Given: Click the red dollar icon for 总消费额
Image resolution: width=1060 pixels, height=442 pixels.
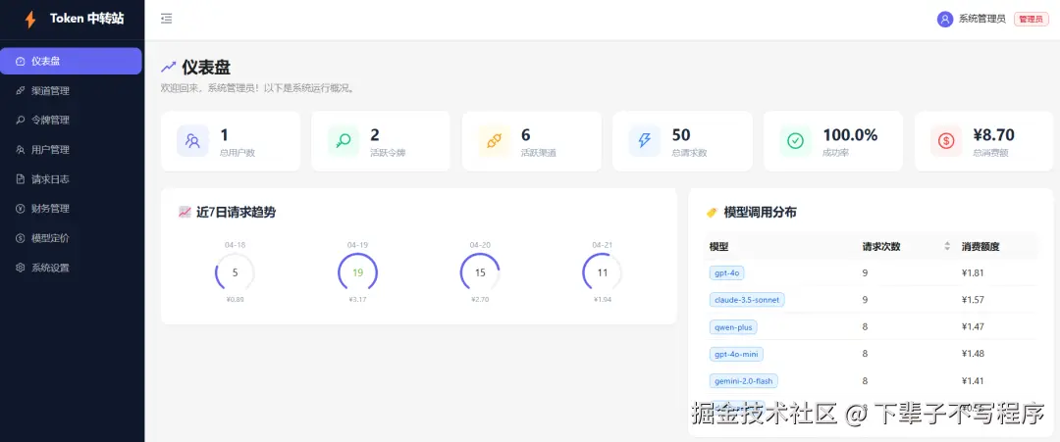Looking at the screenshot, I should [x=946, y=141].
